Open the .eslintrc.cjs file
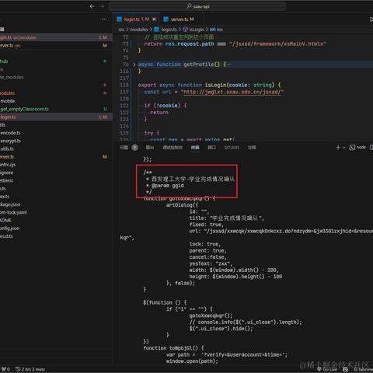The width and height of the screenshot is (373, 373). (x=56, y=165)
